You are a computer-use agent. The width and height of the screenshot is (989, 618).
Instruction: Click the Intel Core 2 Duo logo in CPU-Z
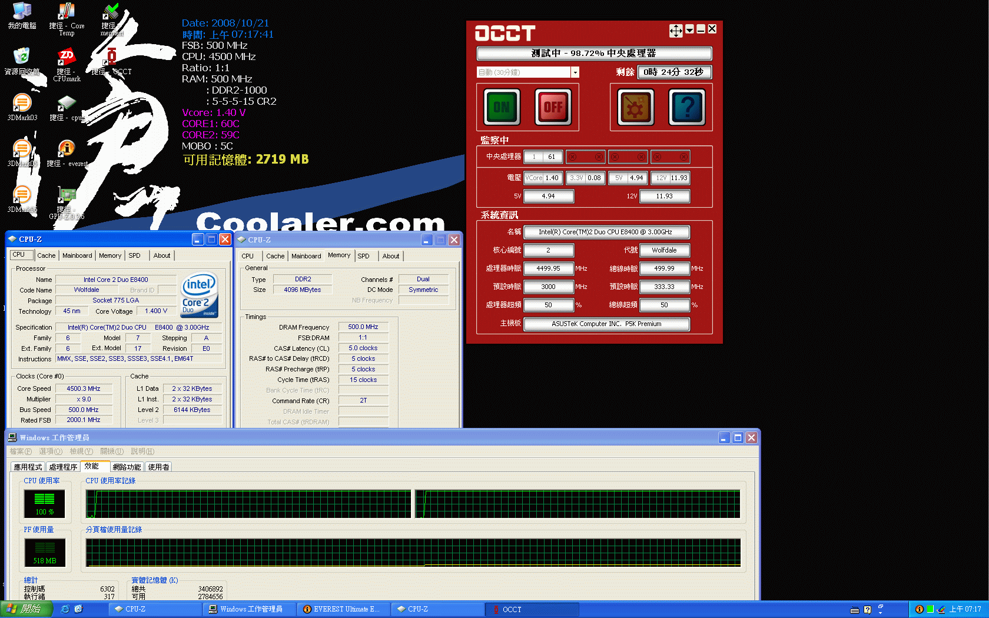tap(200, 294)
